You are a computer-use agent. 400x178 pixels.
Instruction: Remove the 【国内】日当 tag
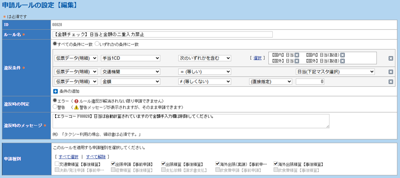[x=297, y=55]
